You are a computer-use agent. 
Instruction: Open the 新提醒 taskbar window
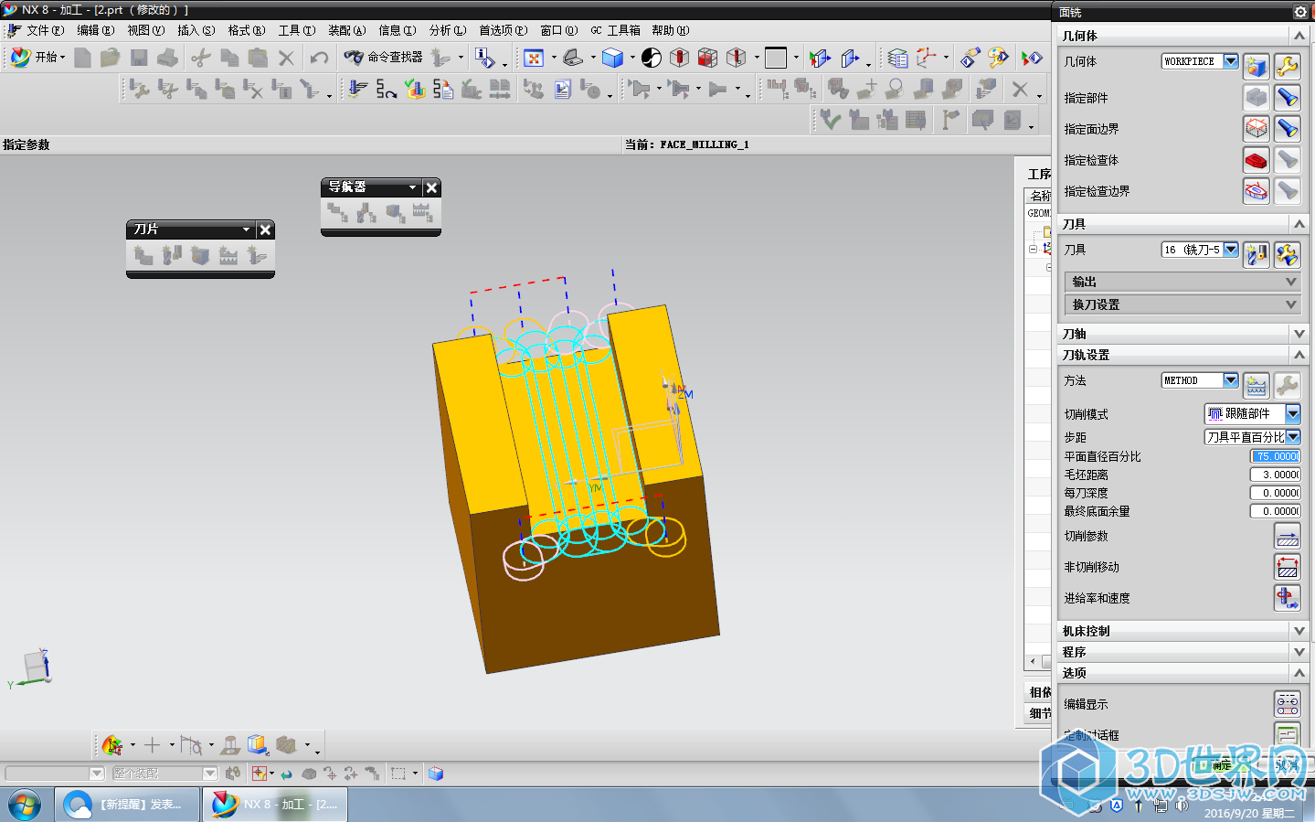(127, 805)
